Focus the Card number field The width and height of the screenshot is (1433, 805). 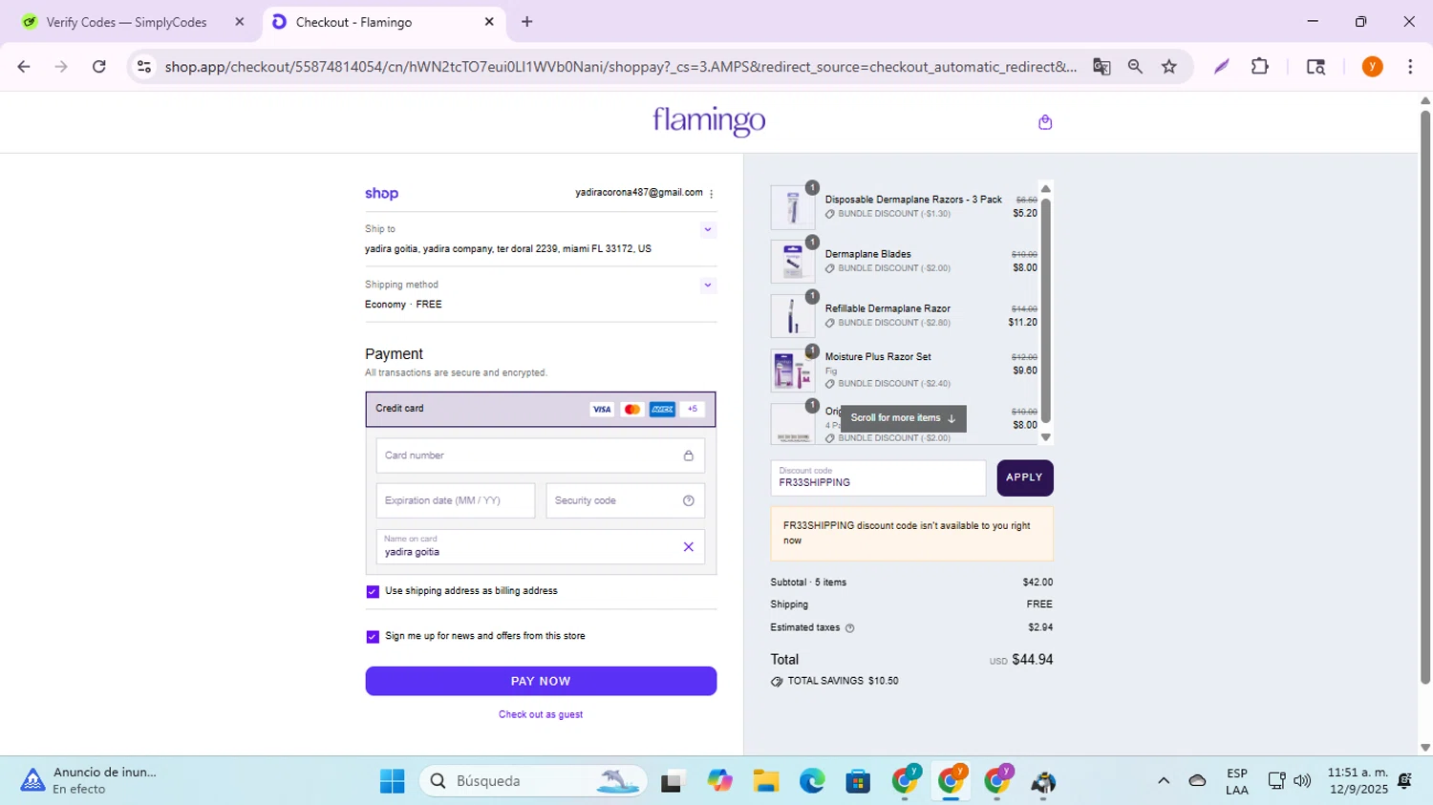pyautogui.click(x=541, y=455)
